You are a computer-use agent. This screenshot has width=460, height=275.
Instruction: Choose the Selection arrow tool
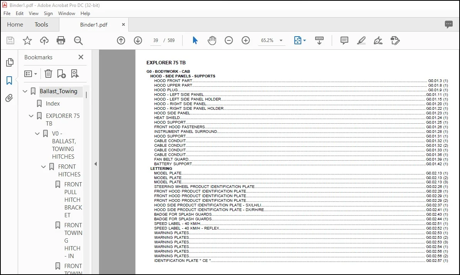click(195, 40)
